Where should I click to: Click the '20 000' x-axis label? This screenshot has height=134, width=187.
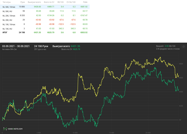[x=148, y=133]
